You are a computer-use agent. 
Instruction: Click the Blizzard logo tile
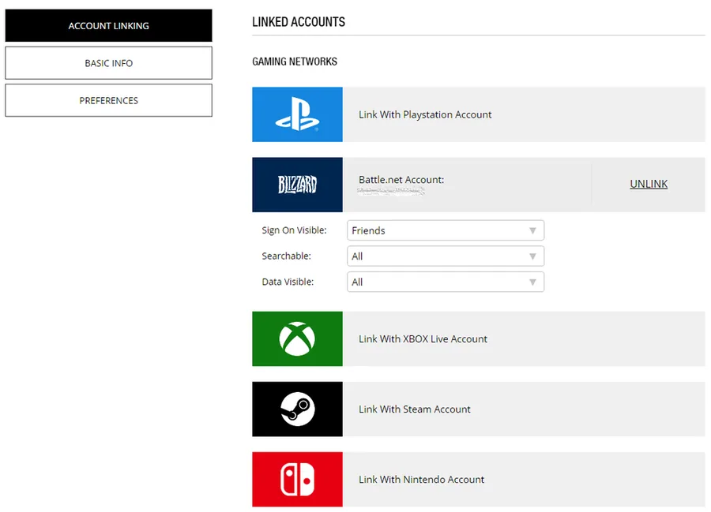[298, 185]
